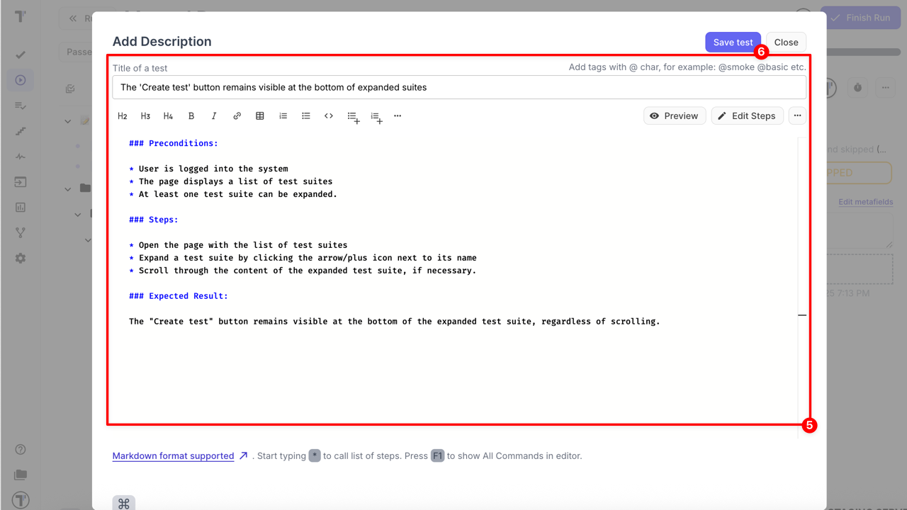Insert a code block

click(x=329, y=116)
